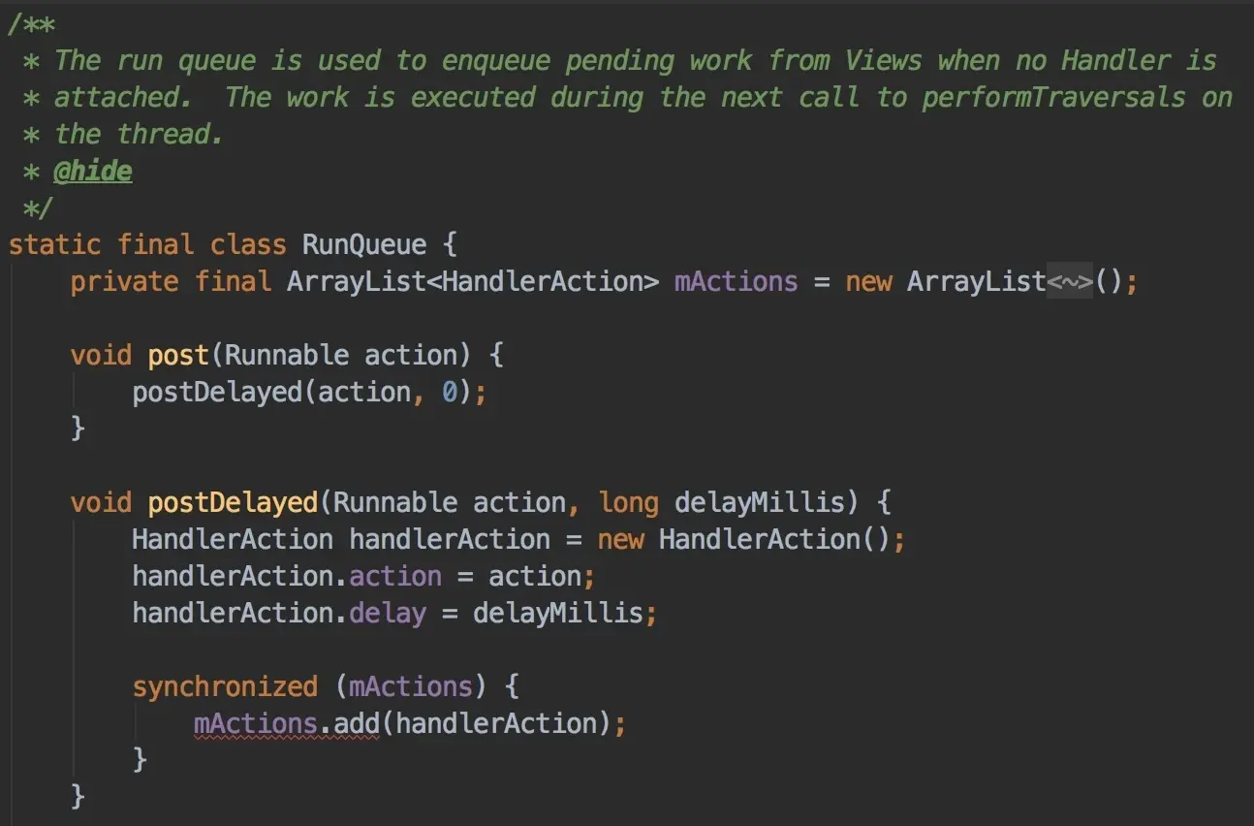Viewport: 1254px width, 826px height.
Task: Expand the folded diamond operator <~>
Action: [x=1070, y=282]
